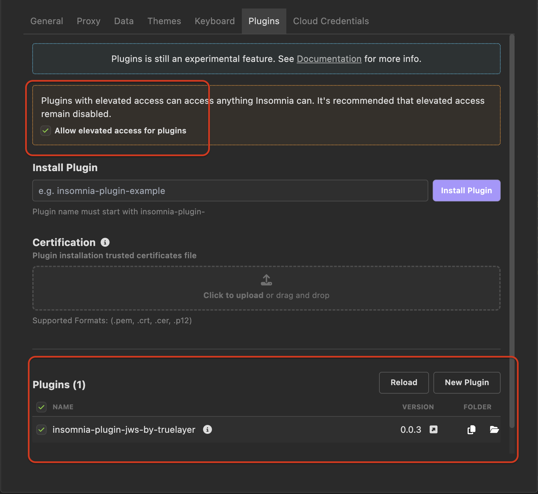Select the Keyboard tab
538x494 pixels.
point(215,21)
